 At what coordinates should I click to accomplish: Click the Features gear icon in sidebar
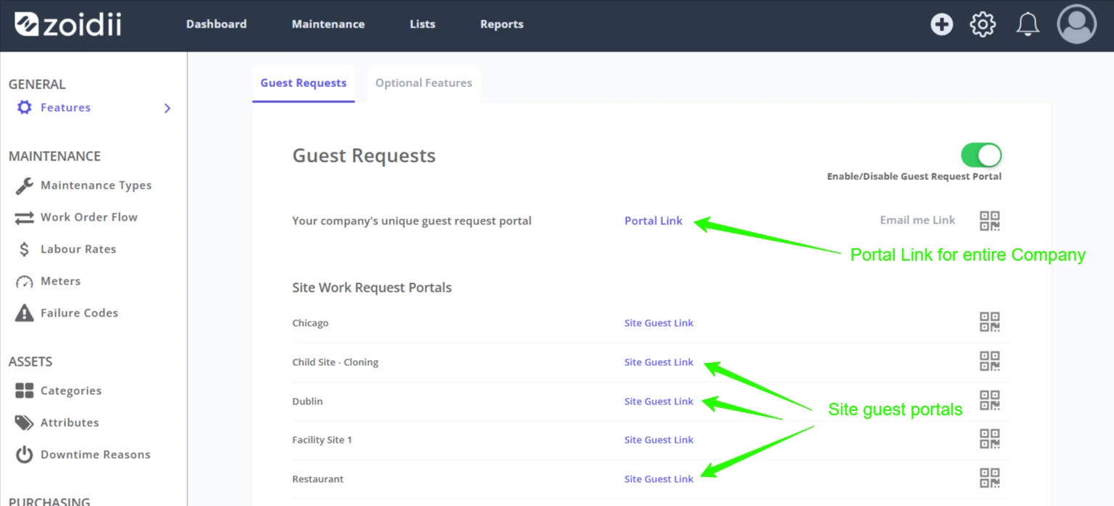pos(25,107)
